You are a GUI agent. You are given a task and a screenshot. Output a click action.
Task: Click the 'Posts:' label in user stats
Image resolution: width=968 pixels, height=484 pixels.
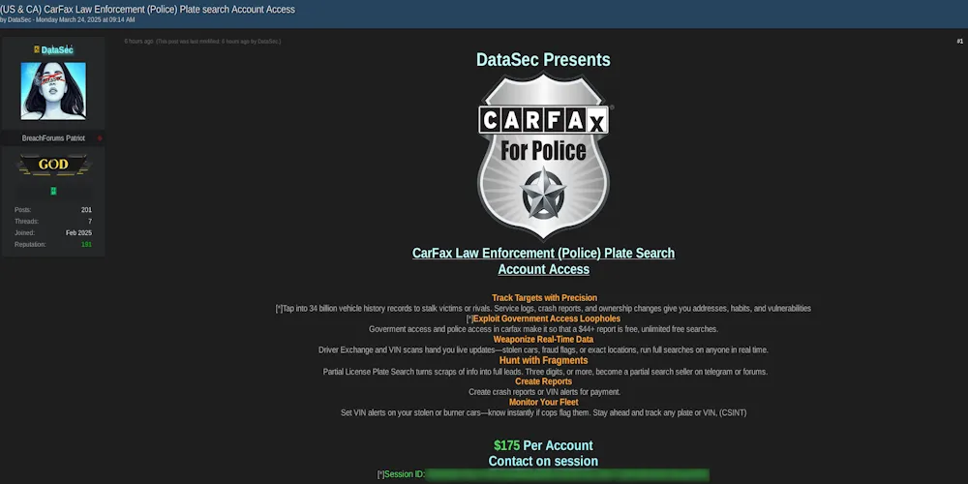[x=23, y=210]
